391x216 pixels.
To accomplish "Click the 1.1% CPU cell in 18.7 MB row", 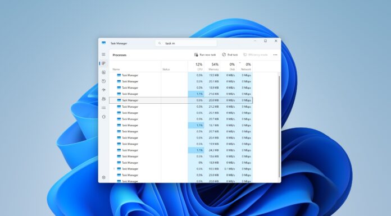I will (x=196, y=125).
